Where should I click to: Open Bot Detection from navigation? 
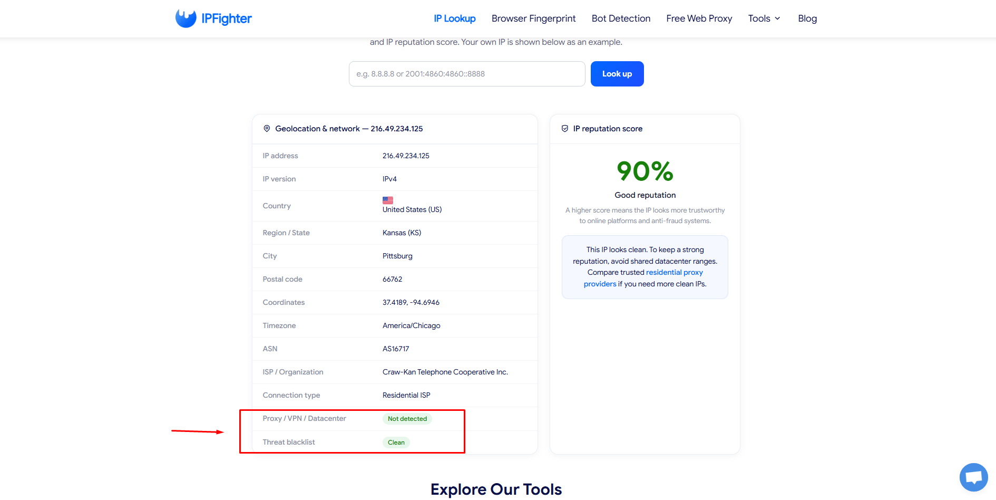(621, 18)
